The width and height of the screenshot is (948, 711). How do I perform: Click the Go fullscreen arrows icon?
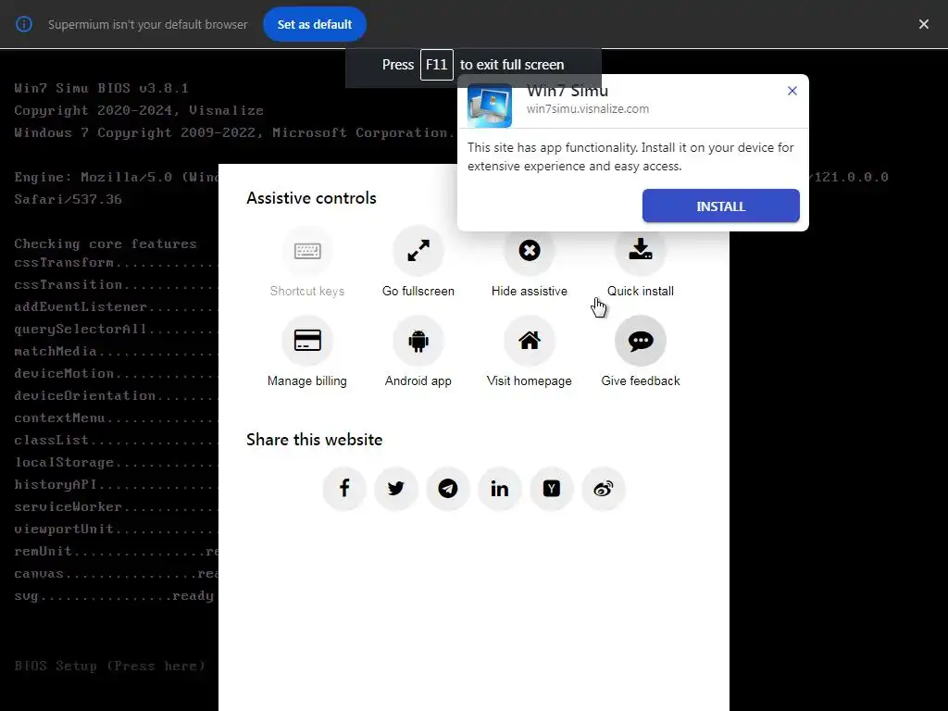coord(418,250)
